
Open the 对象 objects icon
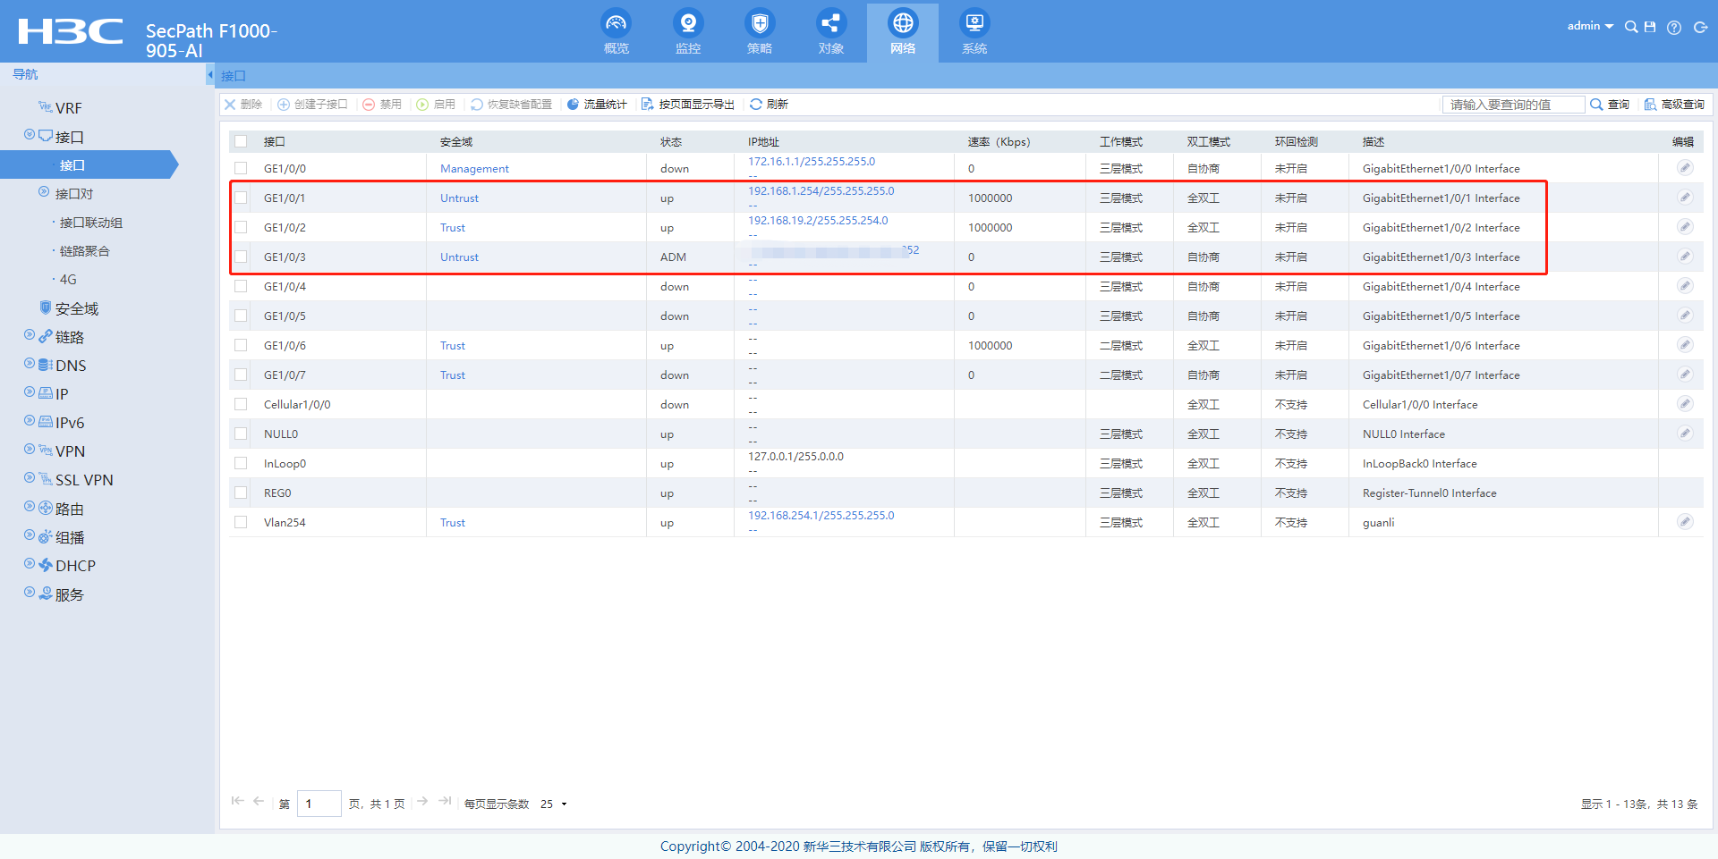tap(830, 24)
